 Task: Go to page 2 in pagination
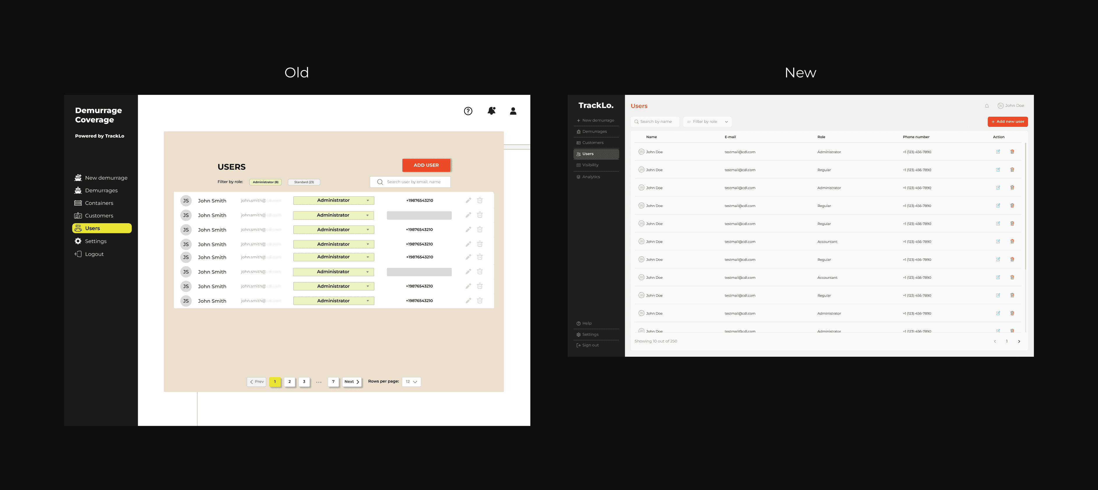click(x=289, y=382)
